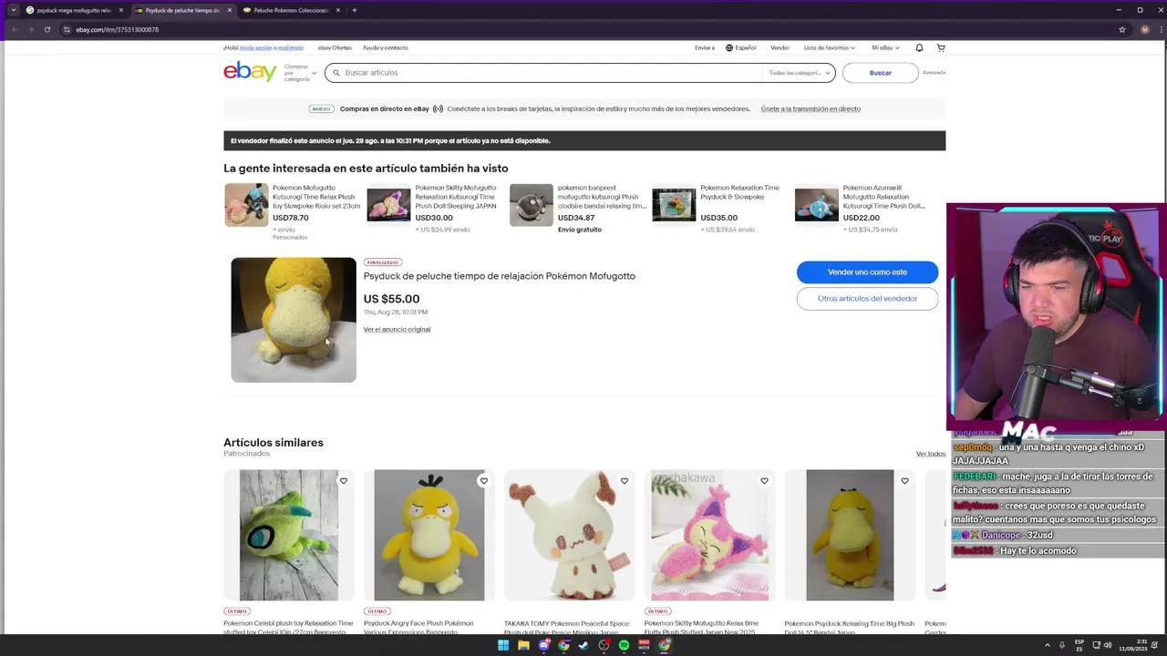This screenshot has width=1167, height=656.
Task: Open the Ver todos link for similar items
Action: (931, 454)
